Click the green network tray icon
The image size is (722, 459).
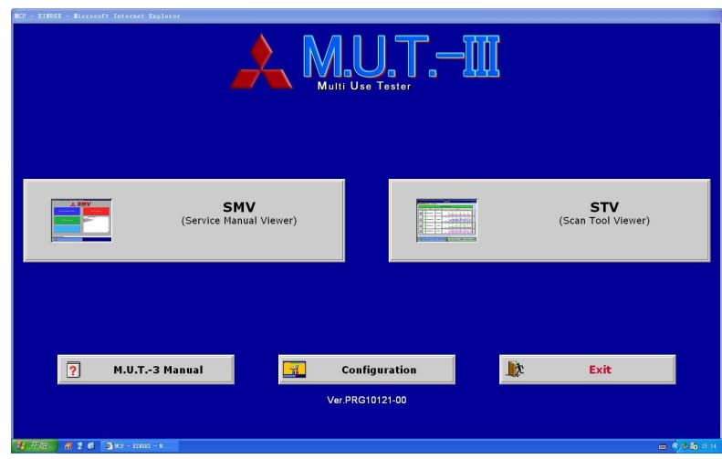[685, 446]
